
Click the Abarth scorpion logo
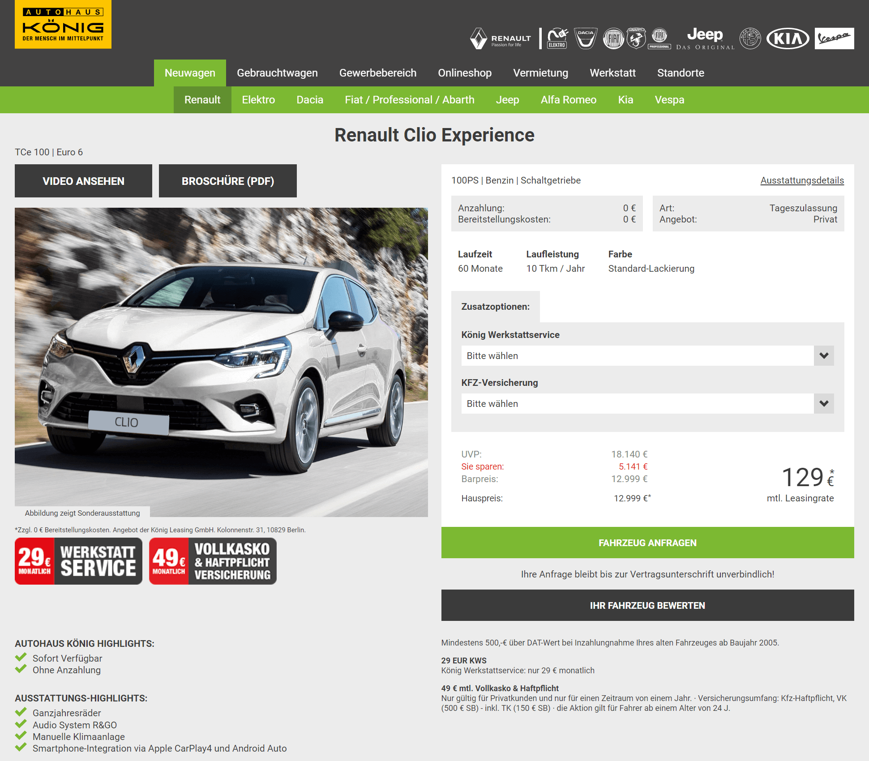pos(636,38)
